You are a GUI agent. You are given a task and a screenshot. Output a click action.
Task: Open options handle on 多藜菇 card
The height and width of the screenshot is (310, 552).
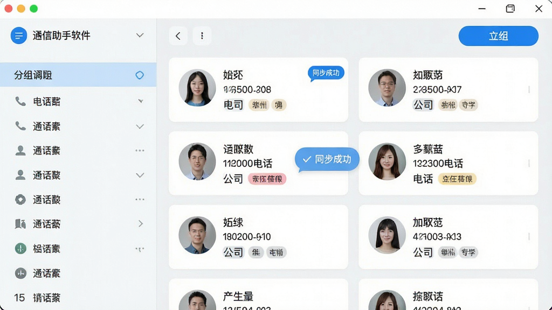(x=529, y=163)
